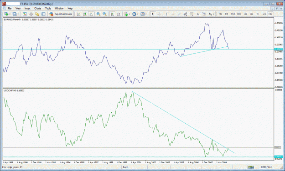Set timeframe to M30

click(239, 14)
